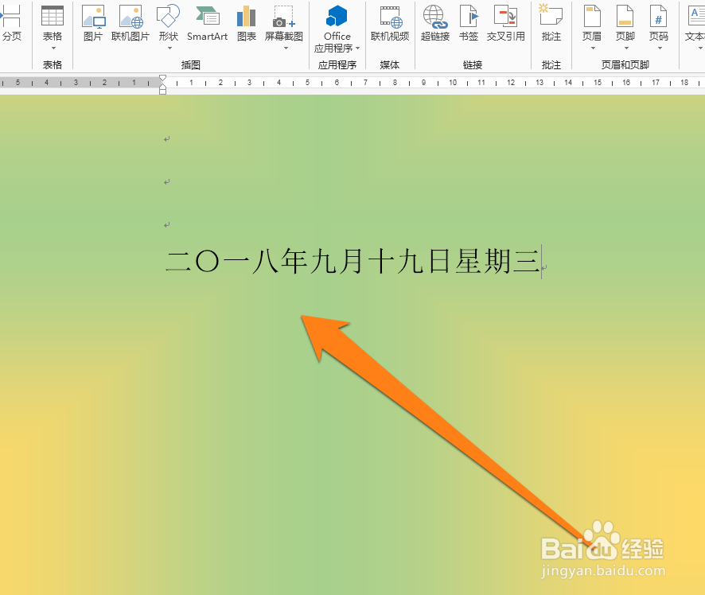Screen dimensions: 705x595
Task: Insert a 交叉引用 cross-reference
Action: click(x=506, y=23)
